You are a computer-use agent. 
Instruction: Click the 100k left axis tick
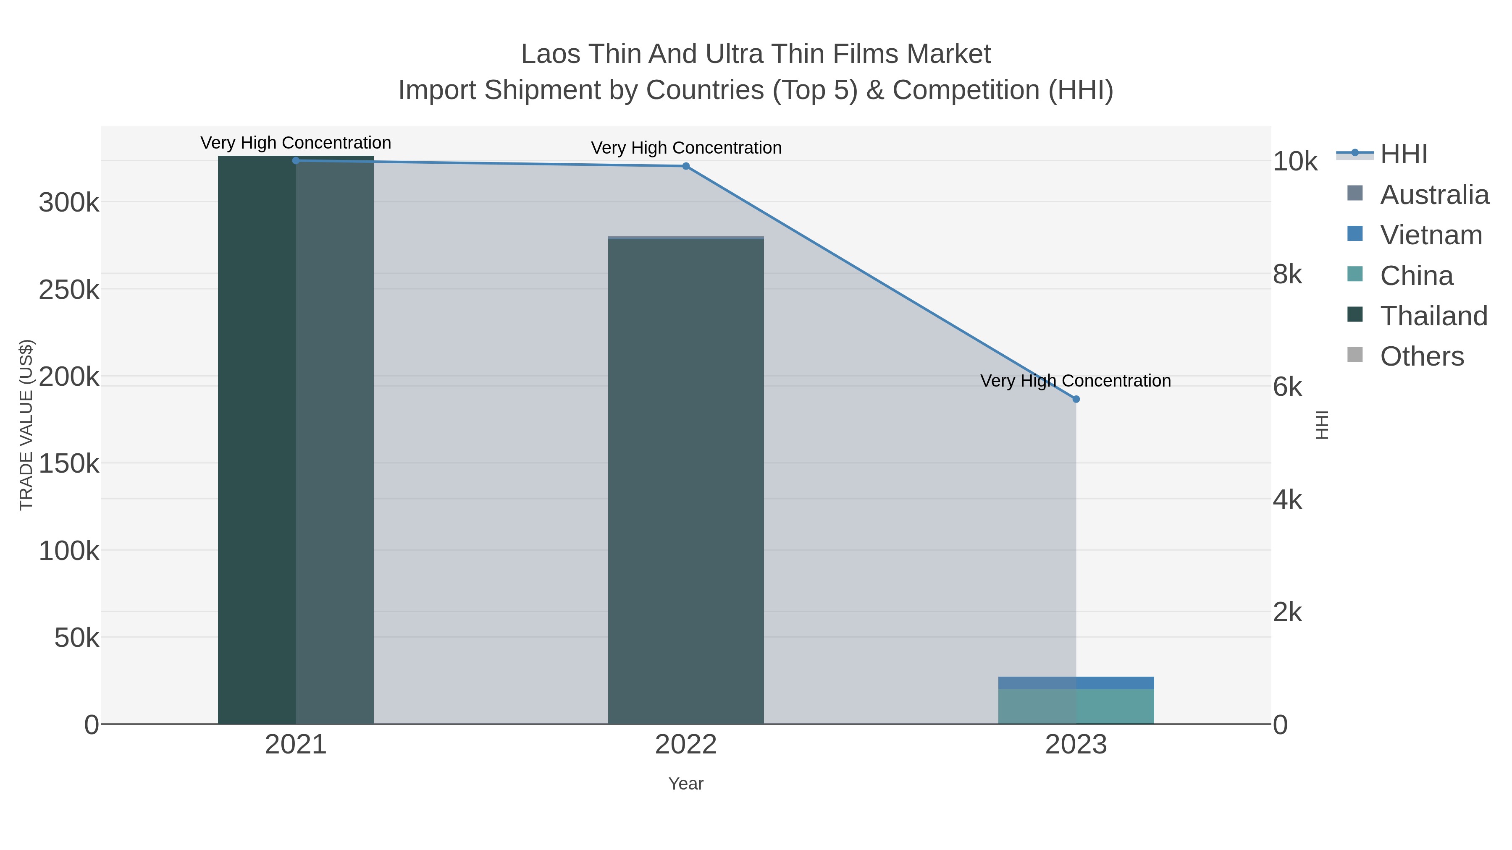click(69, 551)
